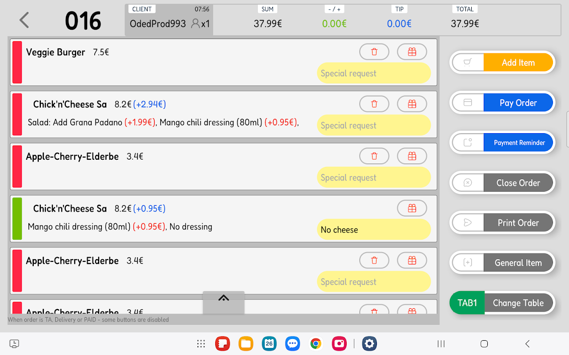Image resolution: width=569 pixels, height=355 pixels.
Task: Add a General Item
Action: click(502, 262)
